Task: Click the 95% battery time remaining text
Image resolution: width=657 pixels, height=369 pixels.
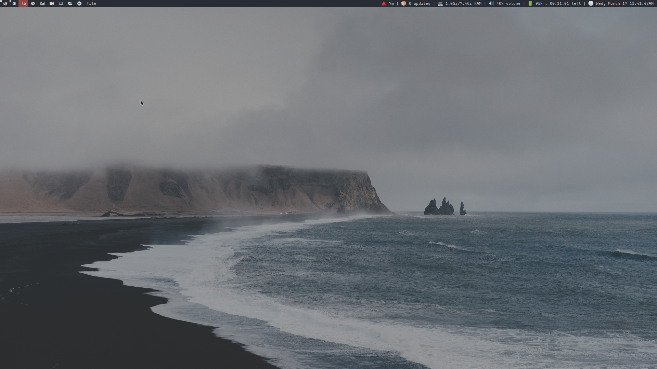Action: (558, 3)
